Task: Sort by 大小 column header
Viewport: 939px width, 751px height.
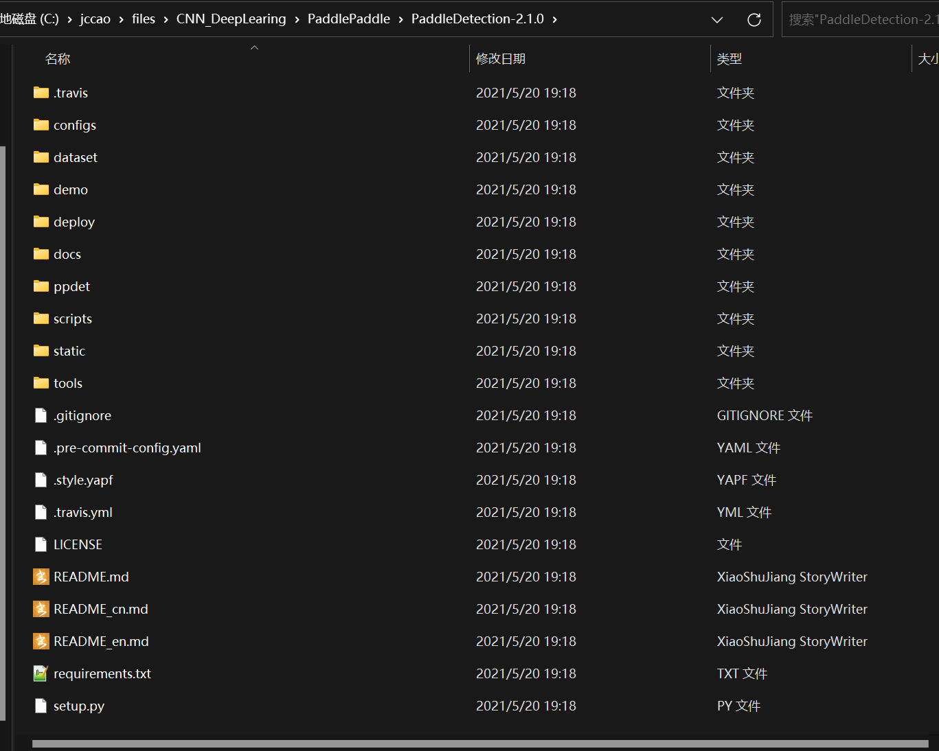Action: [929, 59]
